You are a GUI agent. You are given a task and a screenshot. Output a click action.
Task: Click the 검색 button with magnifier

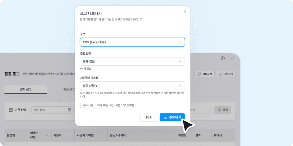click(223, 110)
